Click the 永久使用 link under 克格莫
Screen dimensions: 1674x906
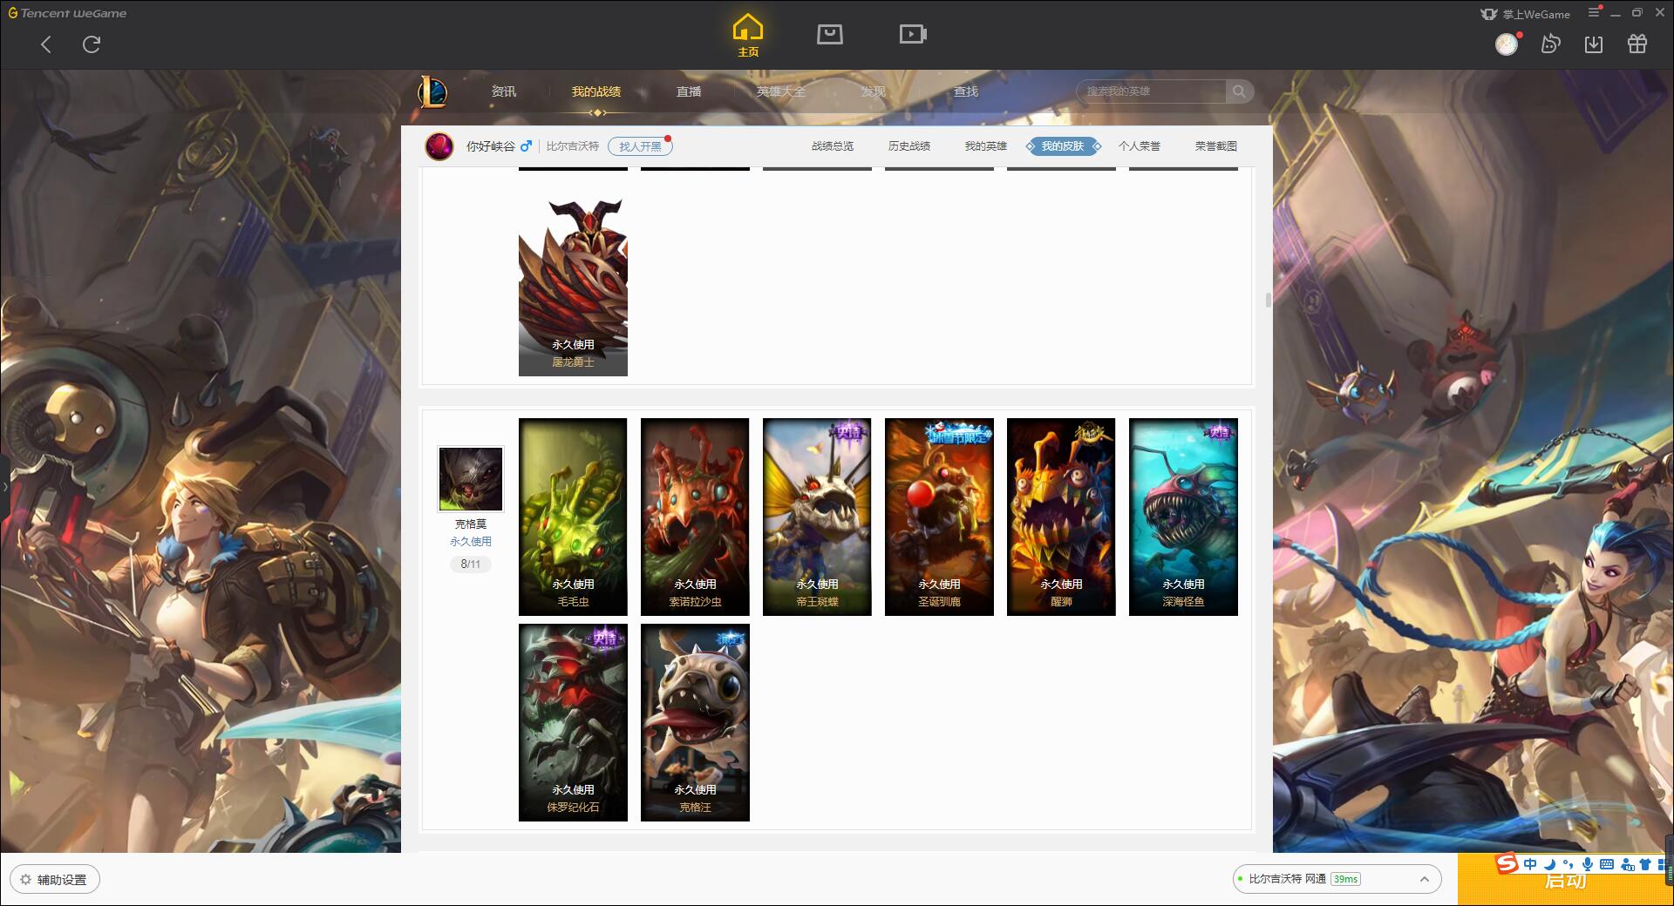point(471,542)
